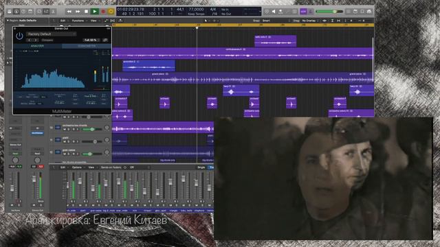
Task: Mute the gran cassa track
Action: click(65, 154)
